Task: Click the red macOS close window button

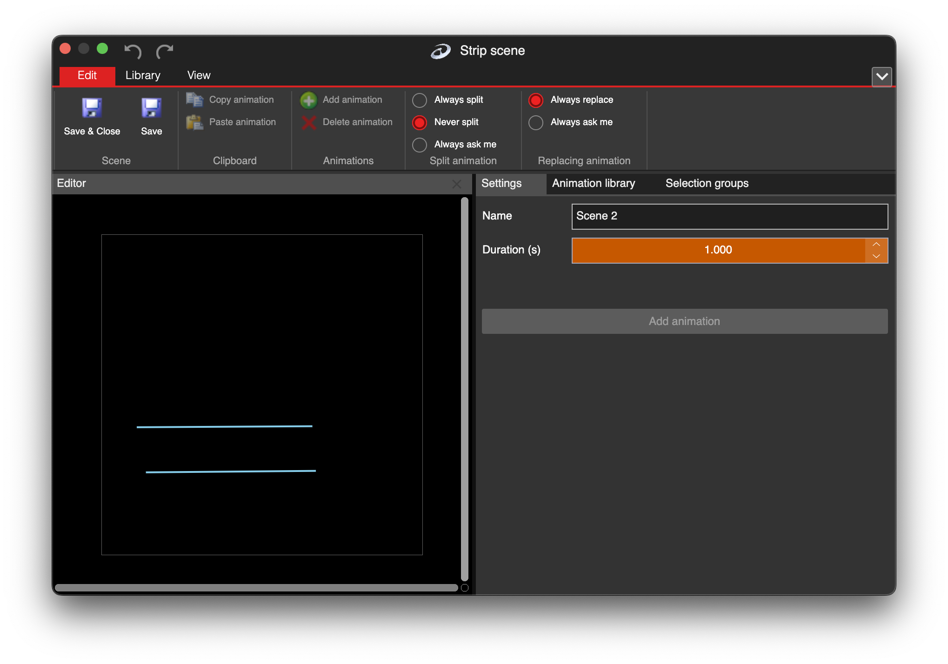Action: pos(65,49)
